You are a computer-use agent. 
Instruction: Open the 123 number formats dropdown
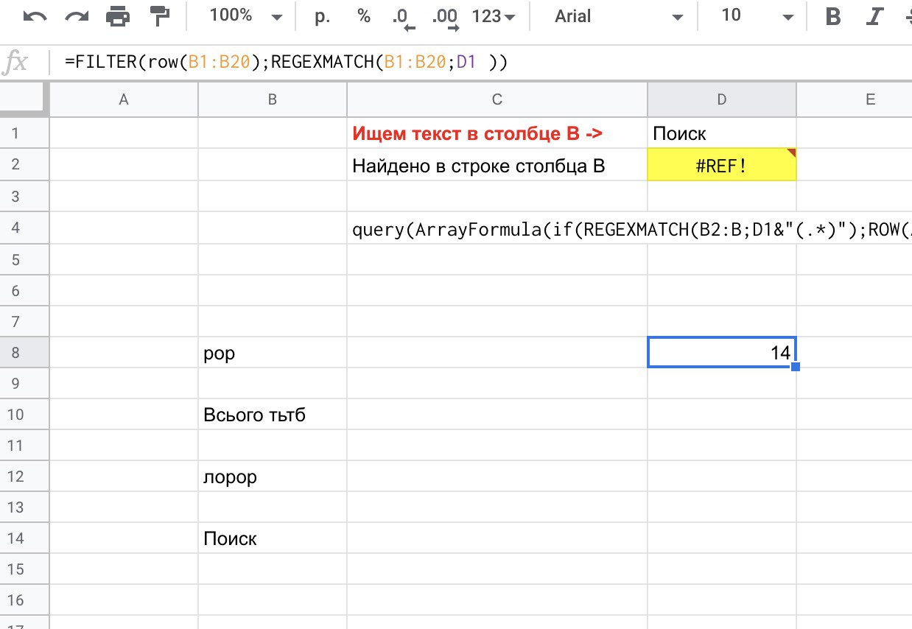[x=494, y=16]
